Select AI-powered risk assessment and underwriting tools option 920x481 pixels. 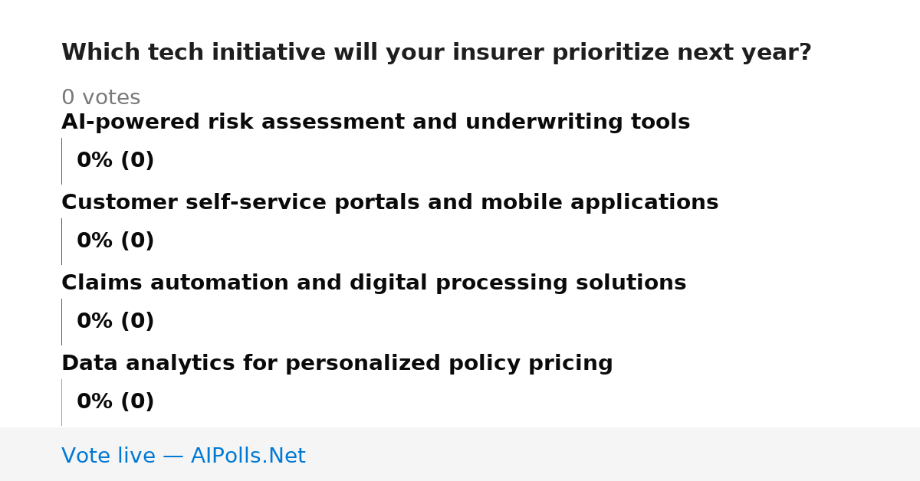click(x=376, y=123)
